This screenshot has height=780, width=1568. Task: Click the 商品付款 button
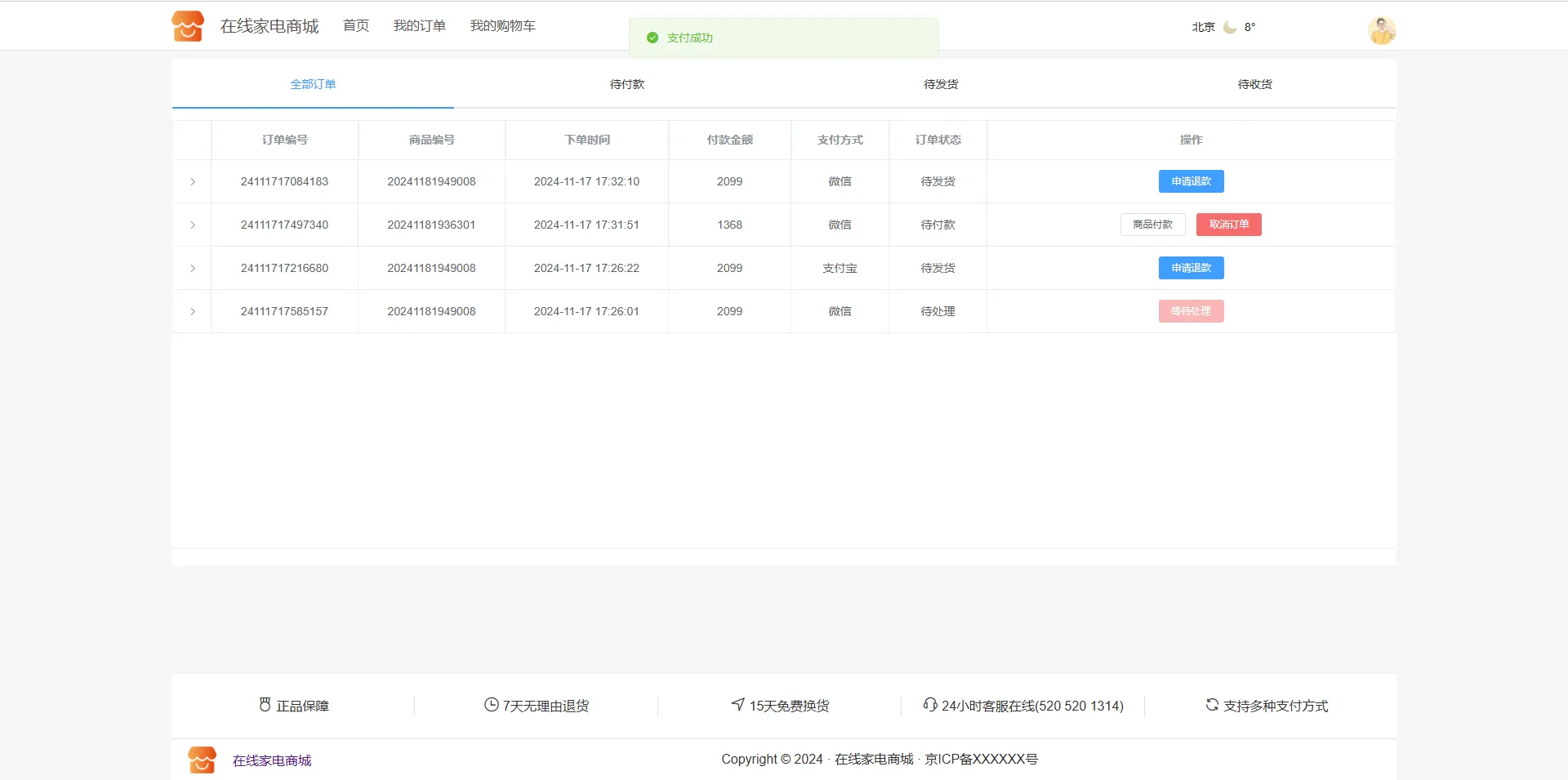[1152, 225]
